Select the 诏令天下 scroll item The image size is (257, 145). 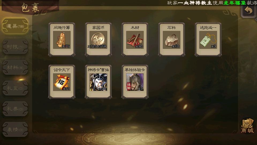coord(62,82)
